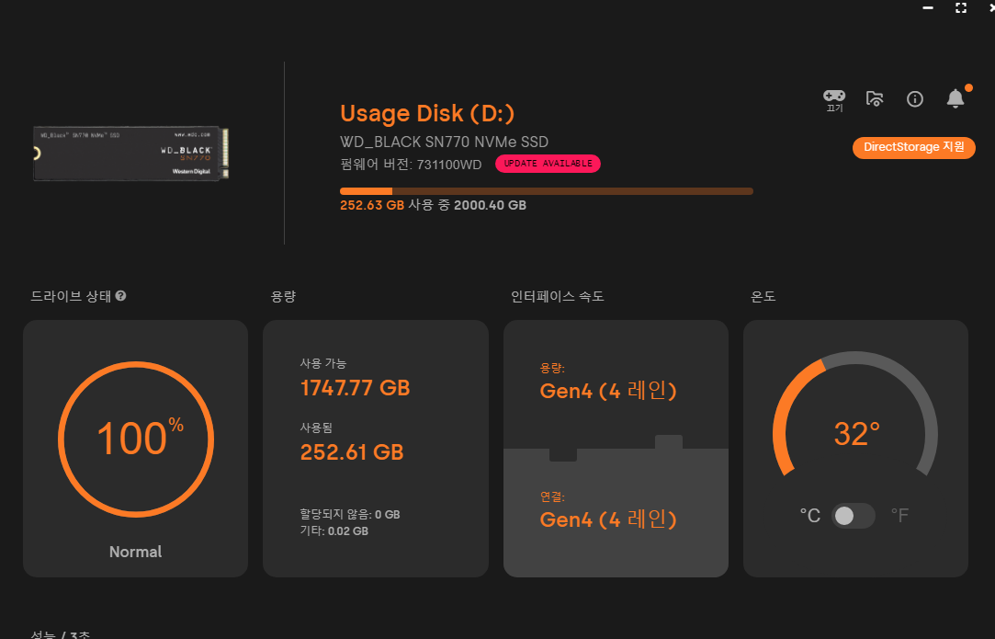Screen dimensions: 995x639
Task: Click the WD_BLACK SN770 SSD product image
Action: pos(130,153)
